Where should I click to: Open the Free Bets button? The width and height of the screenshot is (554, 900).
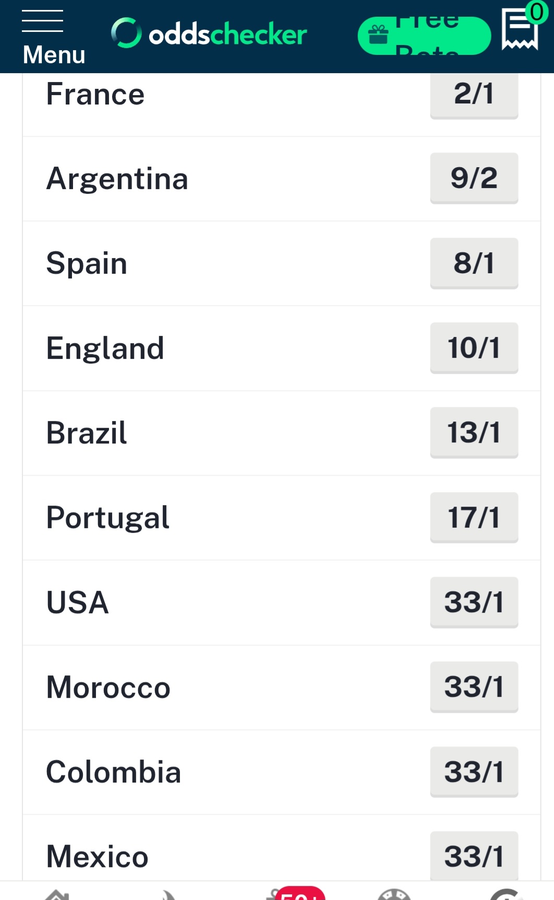[424, 36]
